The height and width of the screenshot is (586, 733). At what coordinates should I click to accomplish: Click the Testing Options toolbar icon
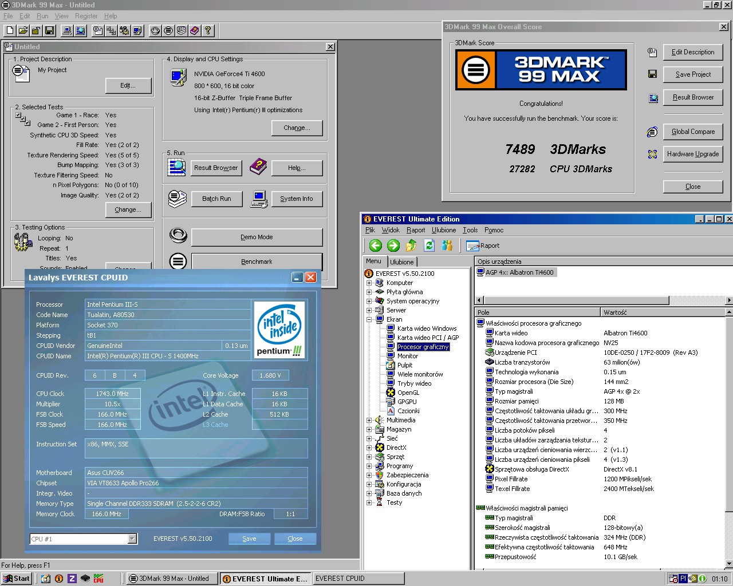(124, 30)
